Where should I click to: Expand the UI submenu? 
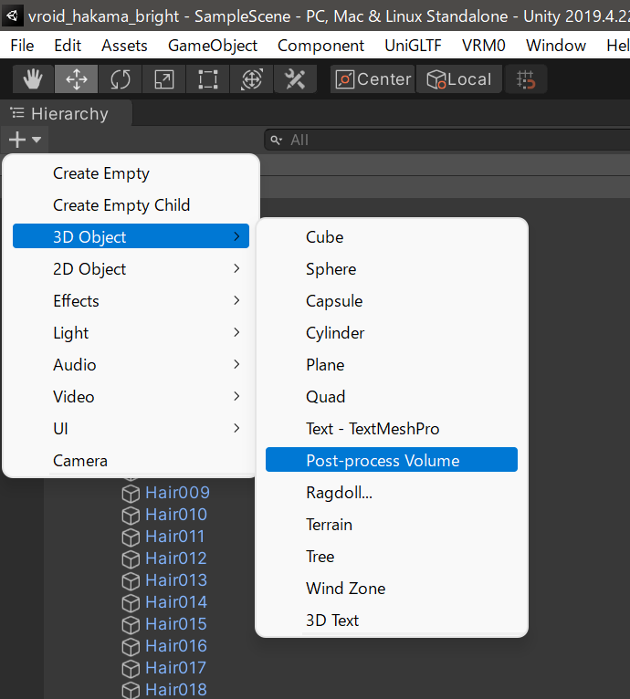[x=131, y=428]
